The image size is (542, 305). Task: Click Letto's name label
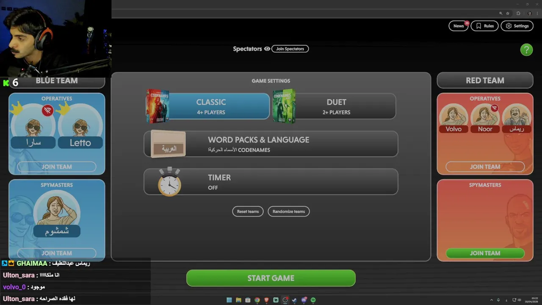(80, 143)
